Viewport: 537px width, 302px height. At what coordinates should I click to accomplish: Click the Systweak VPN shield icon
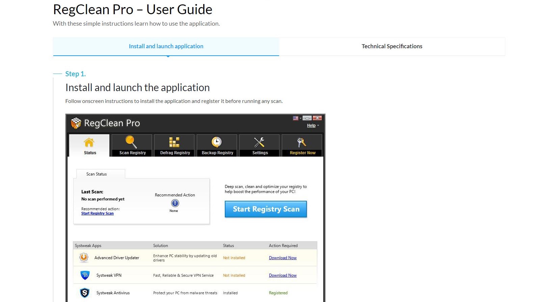(x=85, y=275)
